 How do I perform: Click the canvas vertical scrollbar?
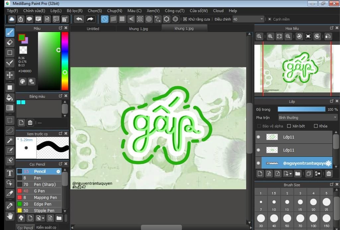pos(249,129)
